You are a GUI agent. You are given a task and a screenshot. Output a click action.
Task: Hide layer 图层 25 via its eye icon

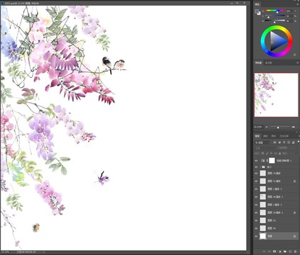point(256,220)
